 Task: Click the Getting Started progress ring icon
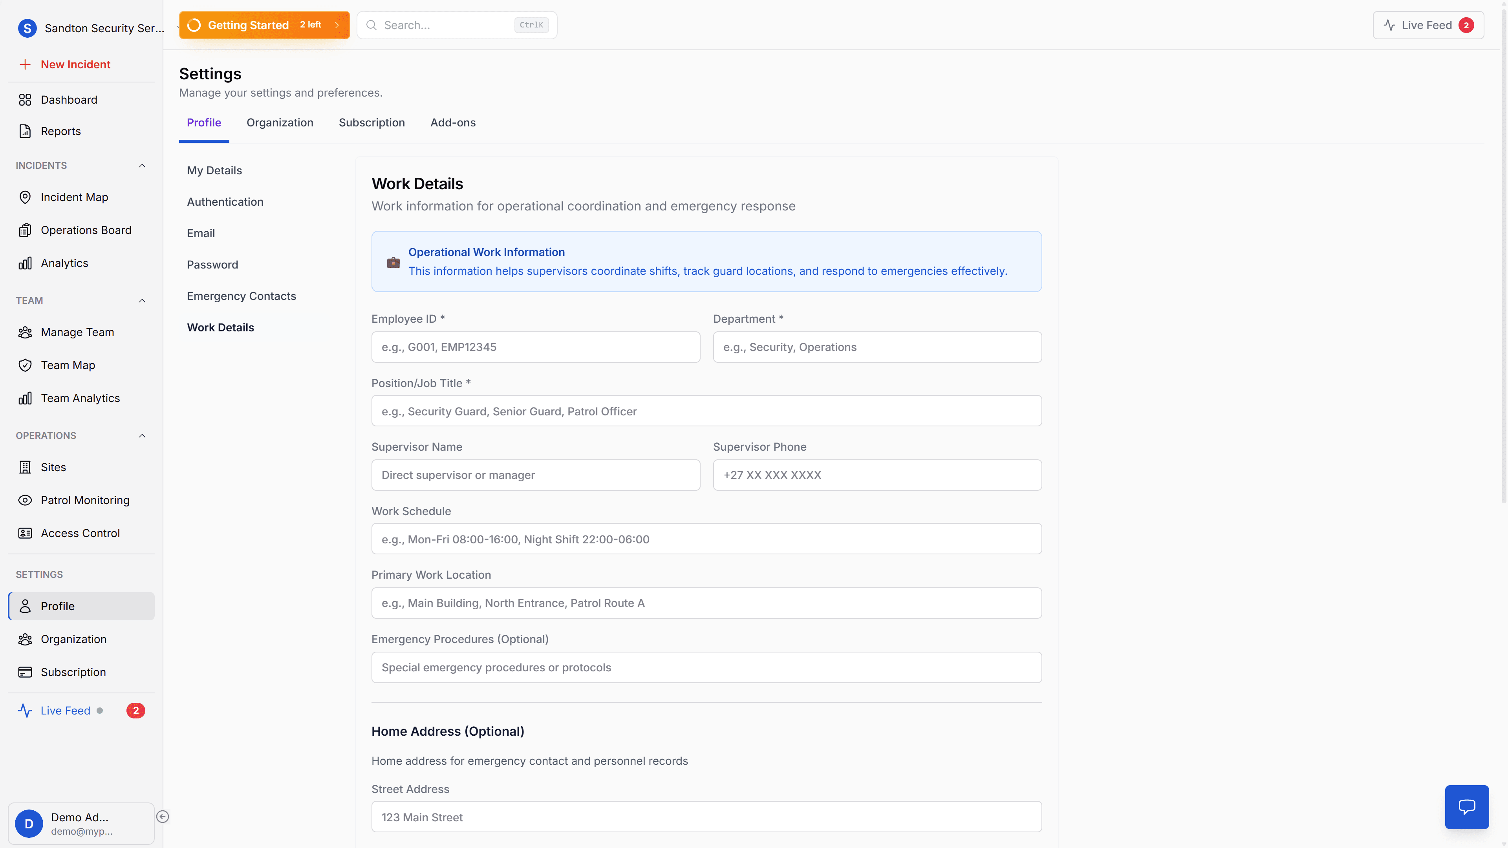[194, 25]
